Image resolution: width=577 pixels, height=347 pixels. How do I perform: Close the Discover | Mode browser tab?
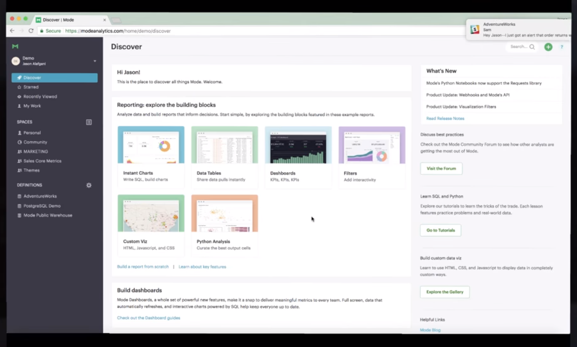104,20
